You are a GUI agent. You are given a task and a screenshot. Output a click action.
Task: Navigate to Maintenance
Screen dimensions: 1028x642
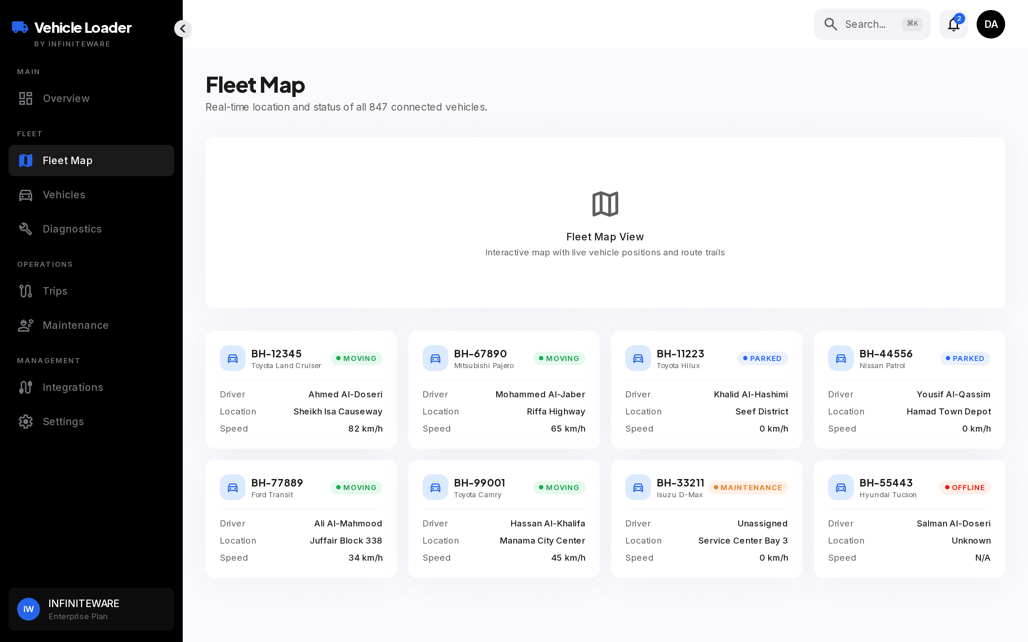point(91,326)
